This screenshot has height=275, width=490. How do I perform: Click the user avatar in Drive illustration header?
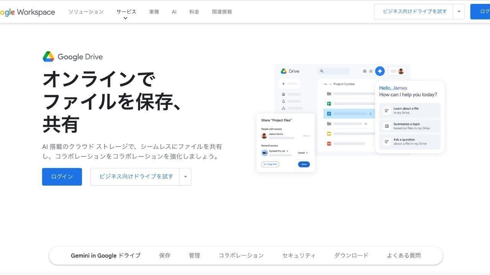401,71
